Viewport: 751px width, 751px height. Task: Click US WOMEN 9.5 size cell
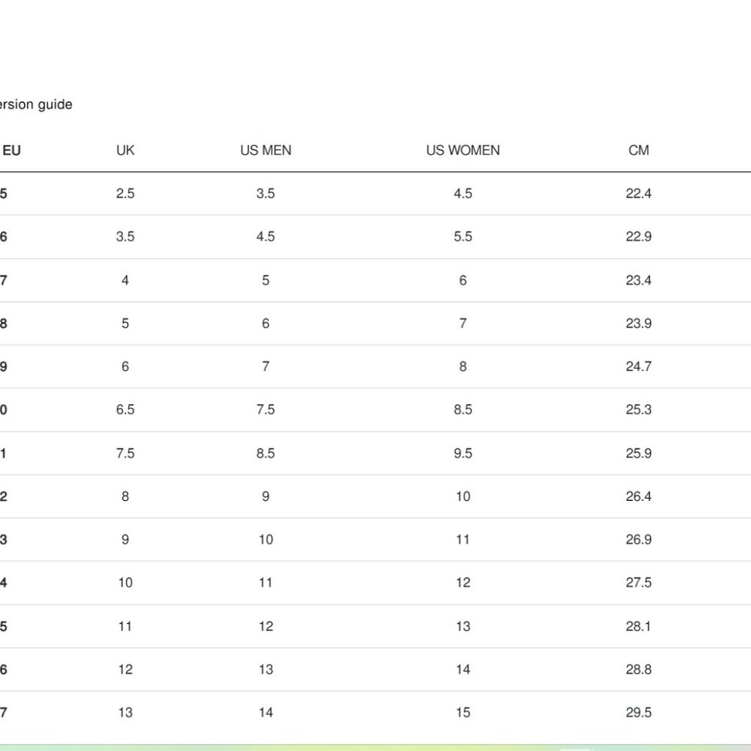pos(463,453)
